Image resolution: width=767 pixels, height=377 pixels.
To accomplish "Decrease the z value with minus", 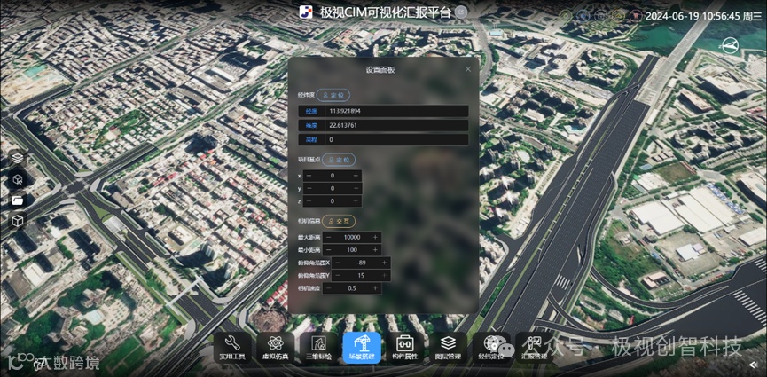I will coord(309,201).
